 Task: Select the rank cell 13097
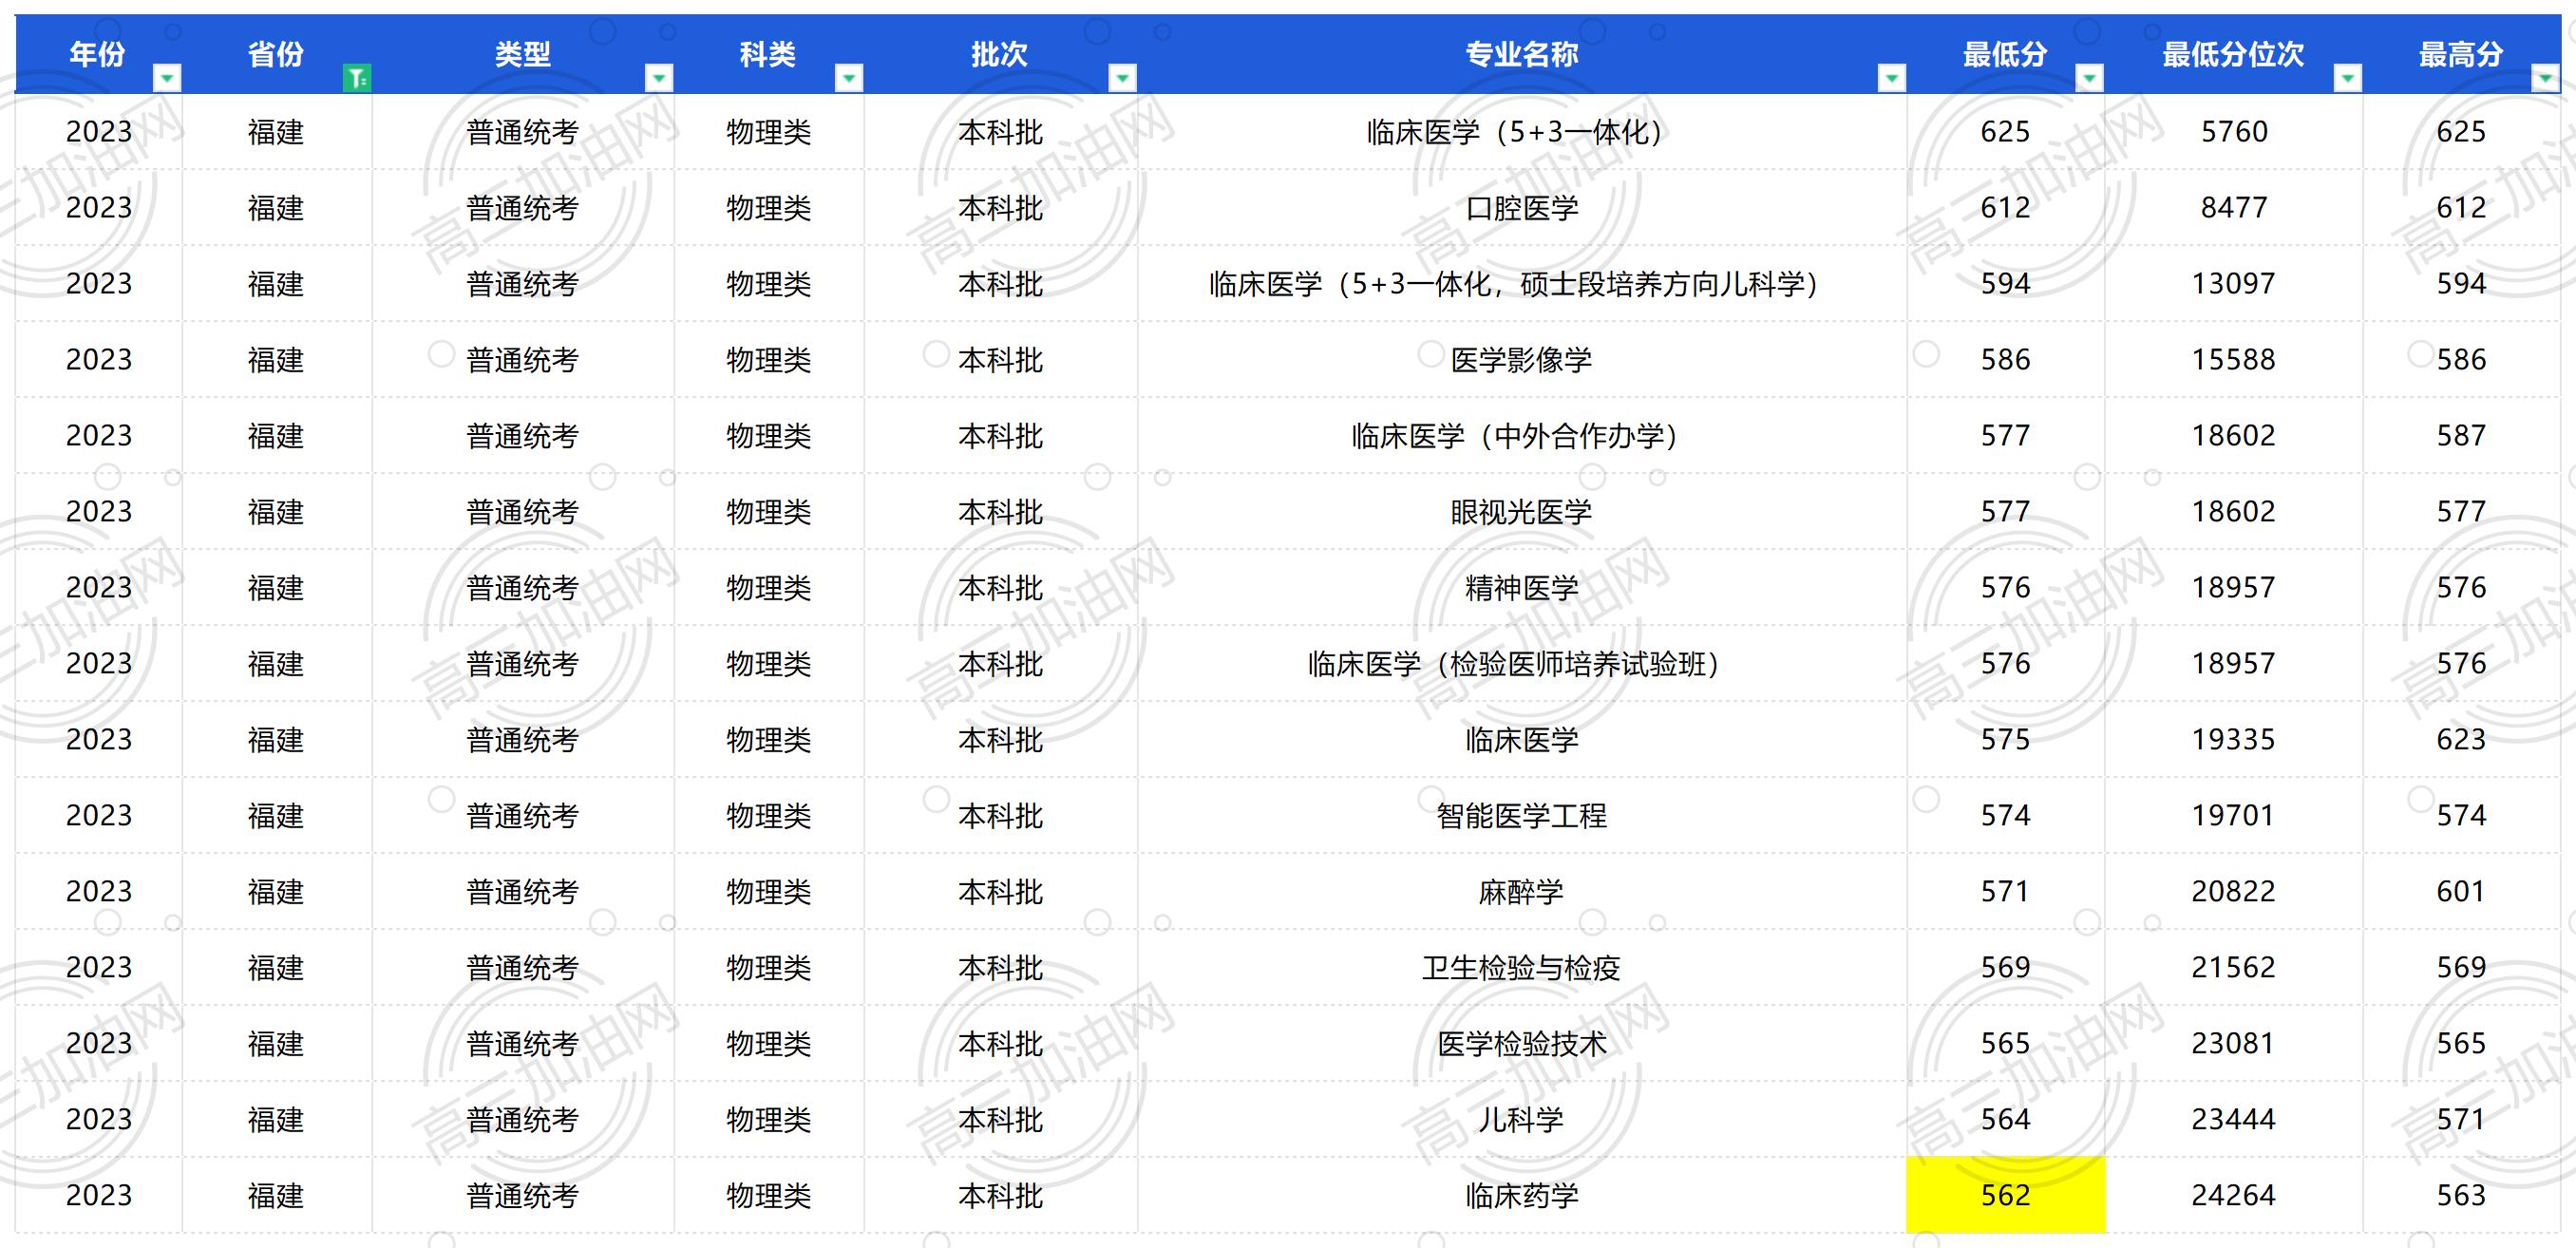click(x=2234, y=284)
